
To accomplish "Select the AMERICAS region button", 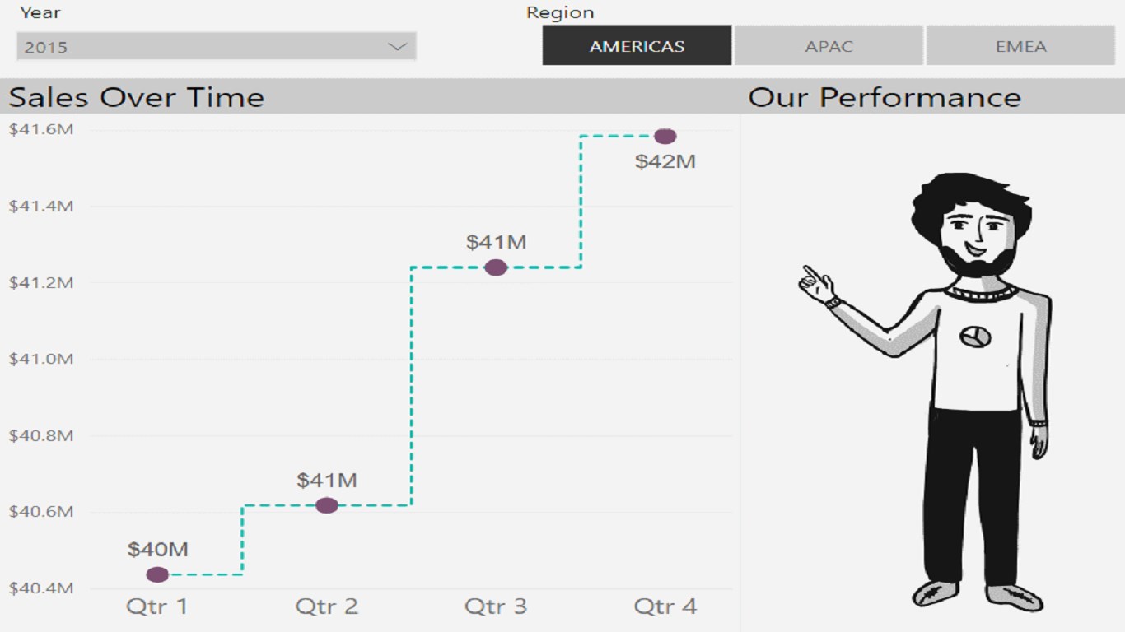I will tap(637, 46).
